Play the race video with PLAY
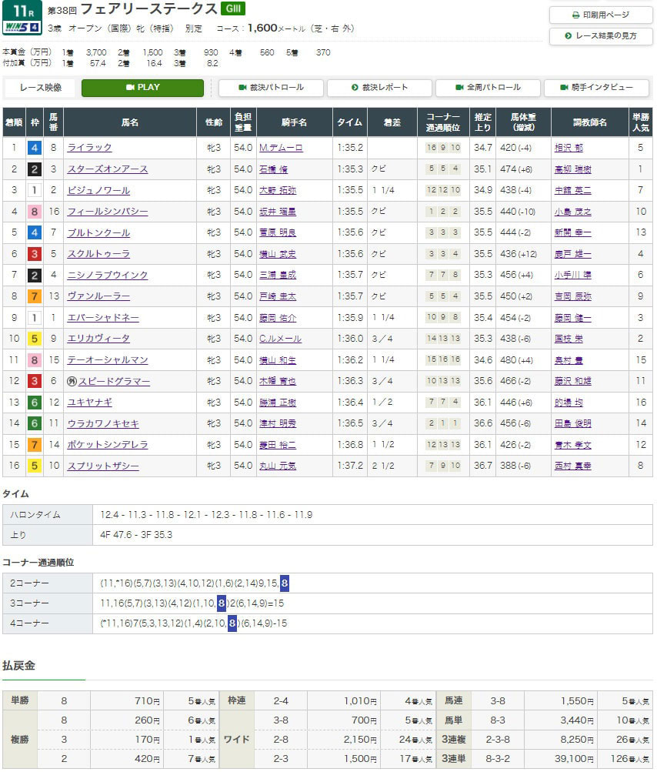The height and width of the screenshot is (772, 657). point(142,88)
